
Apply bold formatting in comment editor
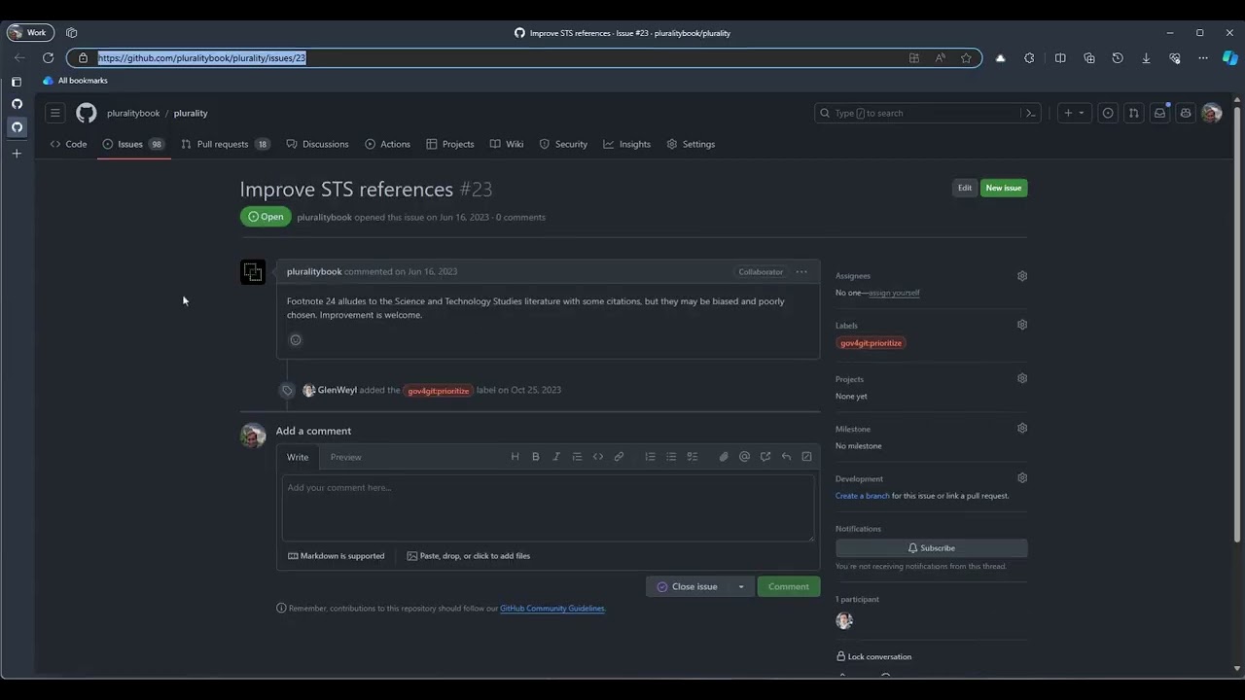pos(536,457)
